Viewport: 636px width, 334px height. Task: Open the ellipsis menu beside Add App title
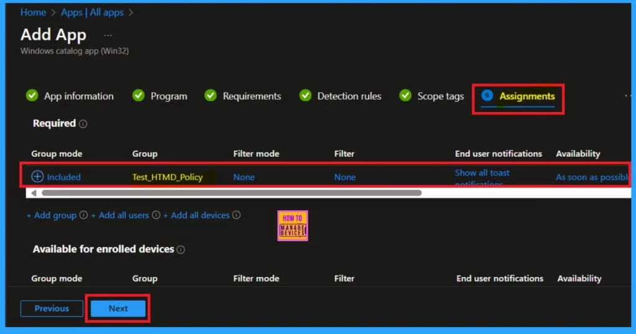pos(108,35)
